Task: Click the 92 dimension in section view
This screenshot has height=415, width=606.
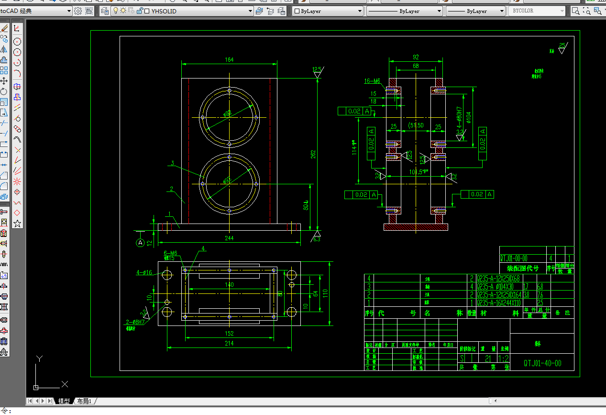Action: pos(416,57)
